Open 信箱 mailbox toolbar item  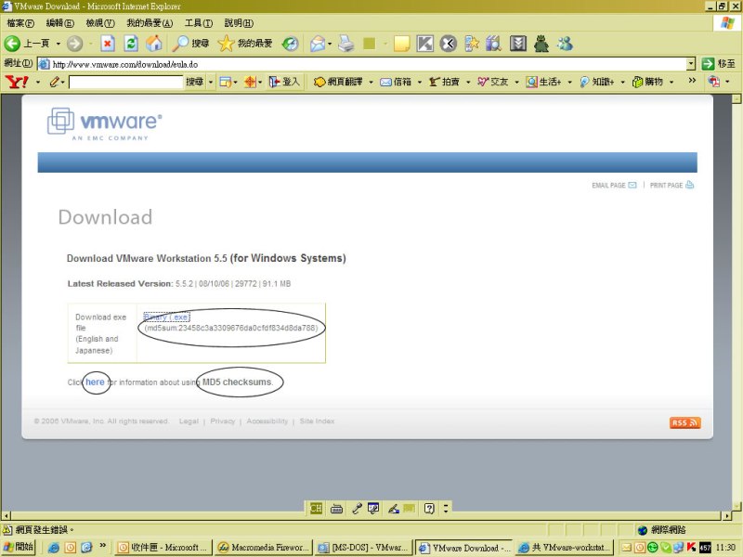(x=397, y=82)
